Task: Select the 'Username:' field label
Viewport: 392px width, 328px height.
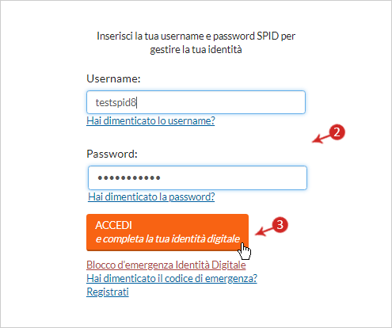Action: point(113,78)
